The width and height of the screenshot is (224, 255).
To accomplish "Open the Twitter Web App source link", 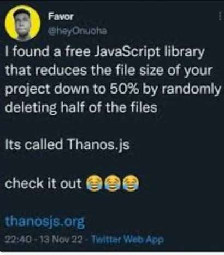I will pos(127,239).
